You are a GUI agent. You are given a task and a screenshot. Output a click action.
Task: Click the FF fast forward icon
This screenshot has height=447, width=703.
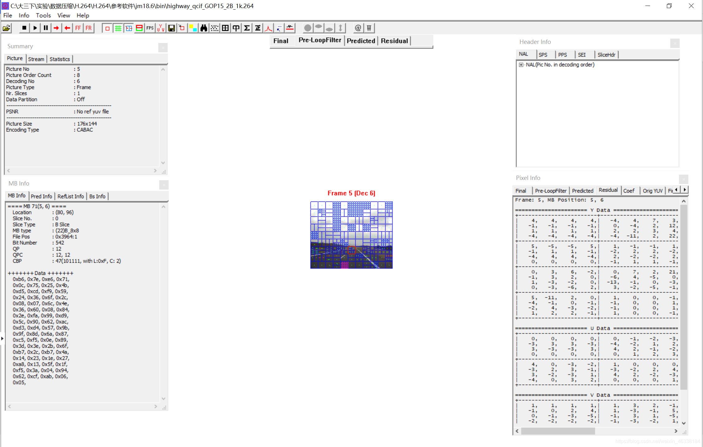pyautogui.click(x=78, y=28)
